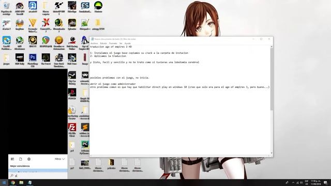Click the line "2- Aplicamos la traduccion"
The width and height of the screenshot is (331, 186).
click(108, 56)
